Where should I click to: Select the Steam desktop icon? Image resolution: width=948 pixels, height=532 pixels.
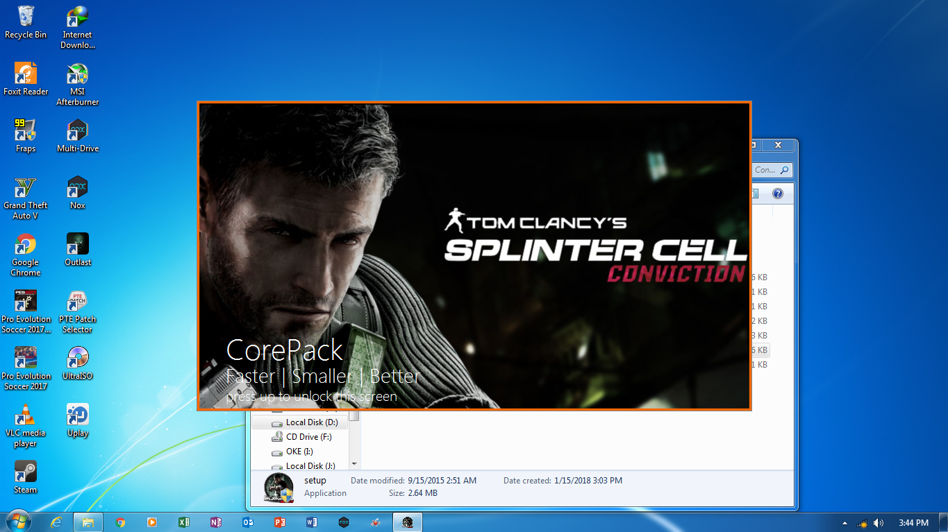pos(26,477)
